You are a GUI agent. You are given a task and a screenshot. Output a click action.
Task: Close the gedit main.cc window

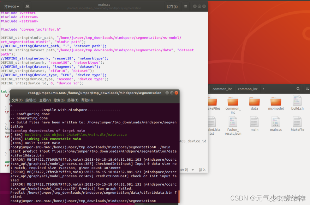pyautogui.click(x=204, y=6)
